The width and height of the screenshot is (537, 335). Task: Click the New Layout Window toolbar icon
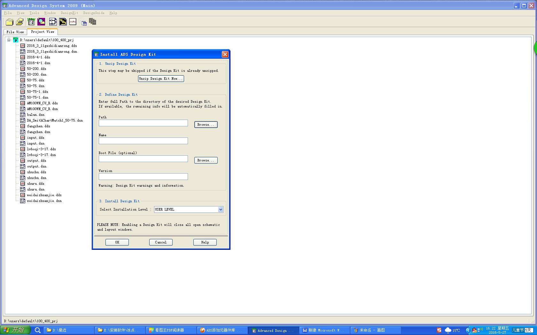pyautogui.click(x=63, y=22)
